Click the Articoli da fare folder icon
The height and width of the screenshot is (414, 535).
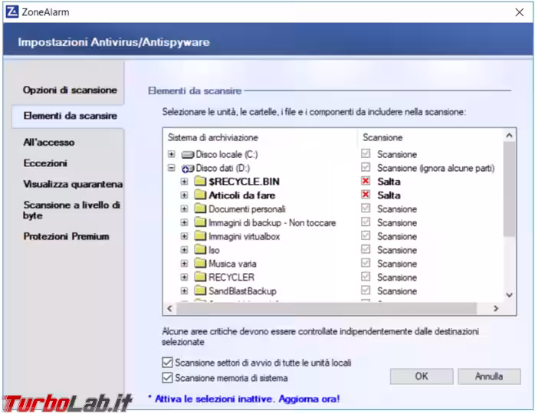pos(201,195)
